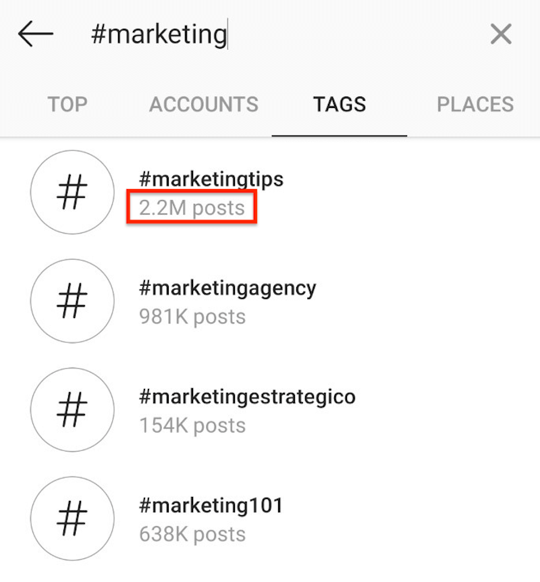Image resolution: width=540 pixels, height=582 pixels.
Task: Click the X to clear the search query
Action: click(x=500, y=34)
